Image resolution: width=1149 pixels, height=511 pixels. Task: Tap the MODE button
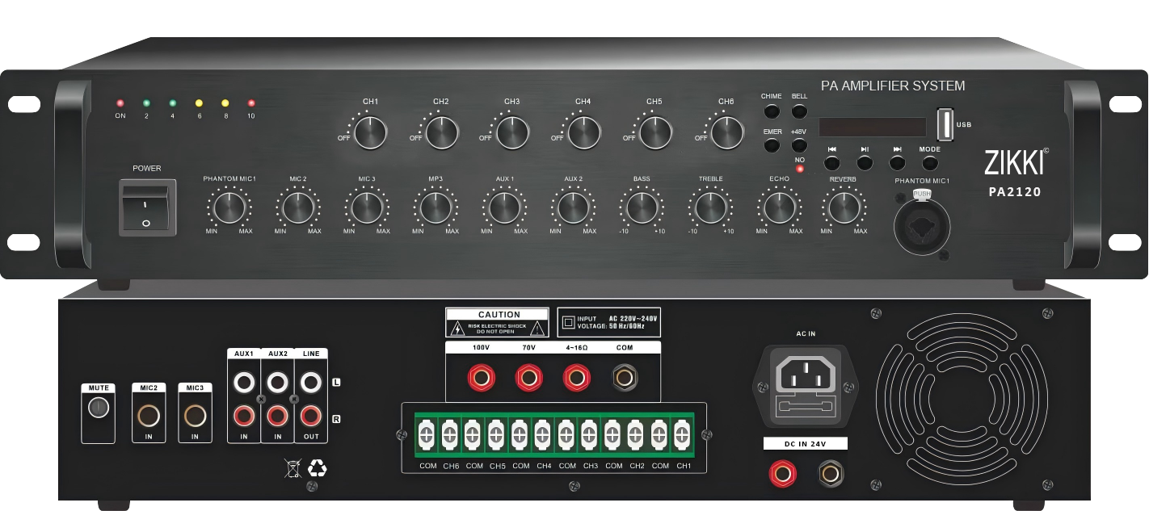coord(930,162)
